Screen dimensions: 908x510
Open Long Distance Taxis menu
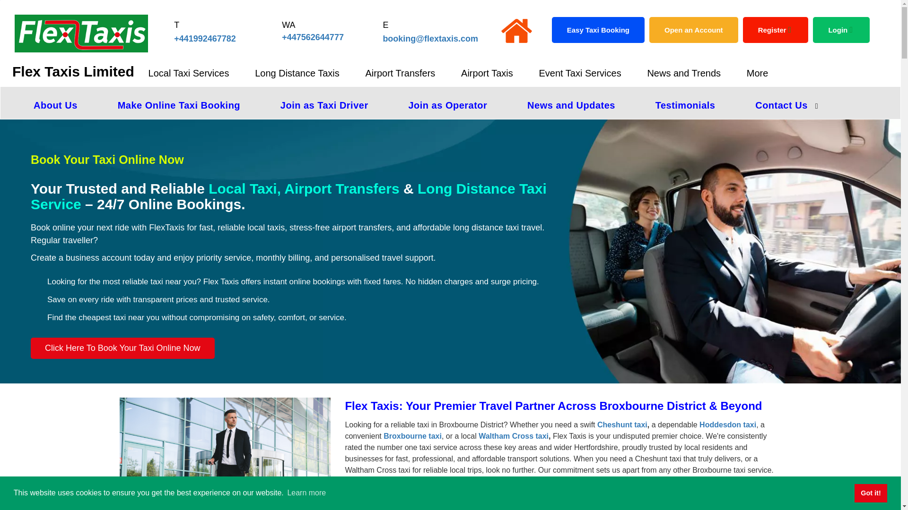[x=297, y=73]
